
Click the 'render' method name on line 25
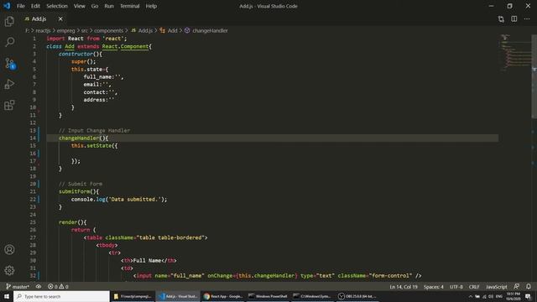point(68,222)
